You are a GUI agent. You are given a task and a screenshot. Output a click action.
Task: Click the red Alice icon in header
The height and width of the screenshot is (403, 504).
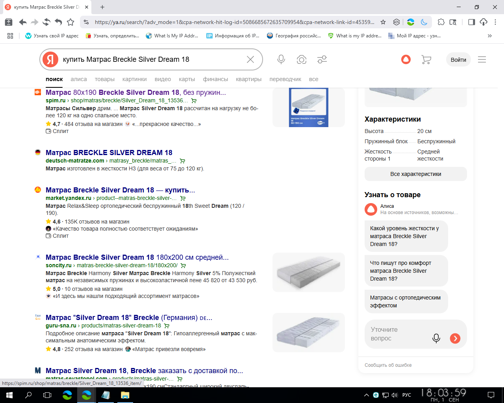pos(406,59)
